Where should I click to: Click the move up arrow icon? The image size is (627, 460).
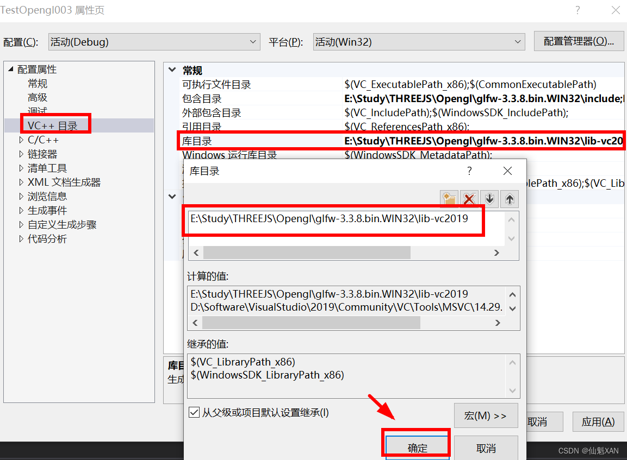(509, 199)
